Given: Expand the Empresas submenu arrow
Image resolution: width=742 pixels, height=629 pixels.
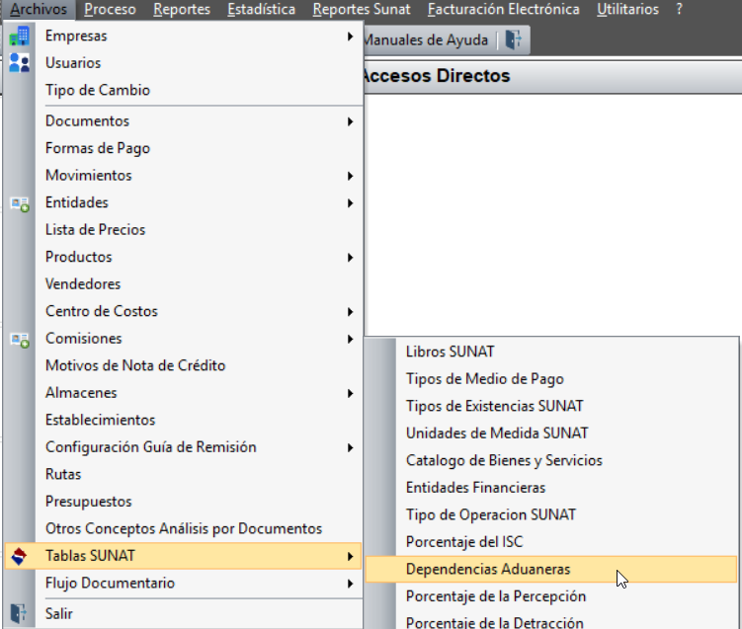Looking at the screenshot, I should [350, 37].
